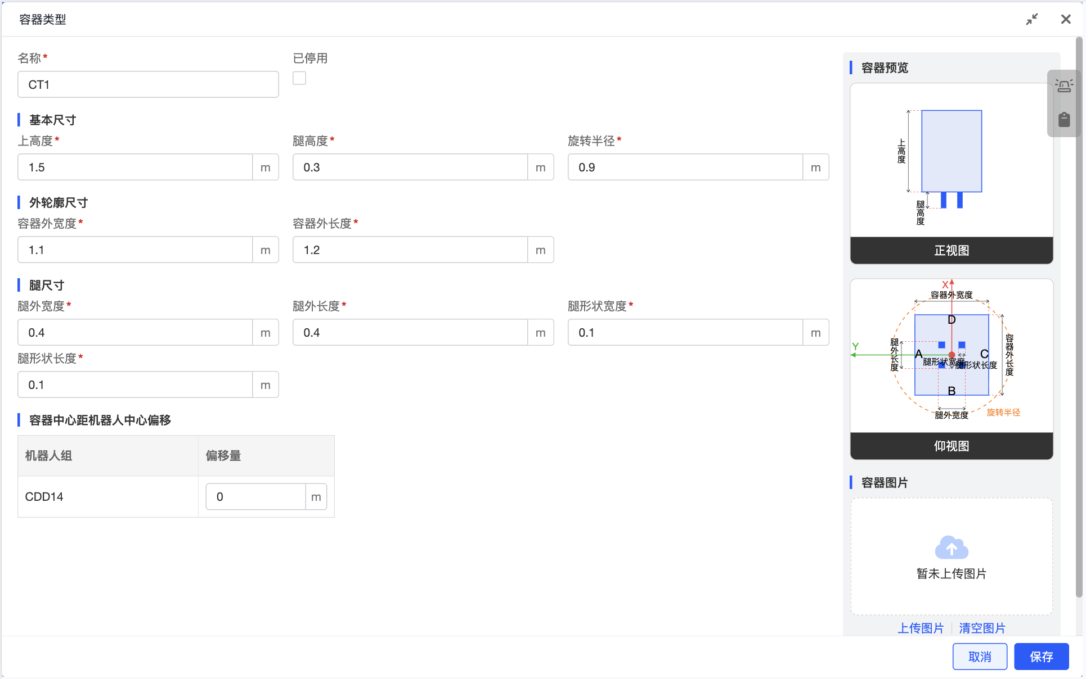The height and width of the screenshot is (679, 1086).
Task: Toggle the 已停用 checkbox
Action: point(299,78)
